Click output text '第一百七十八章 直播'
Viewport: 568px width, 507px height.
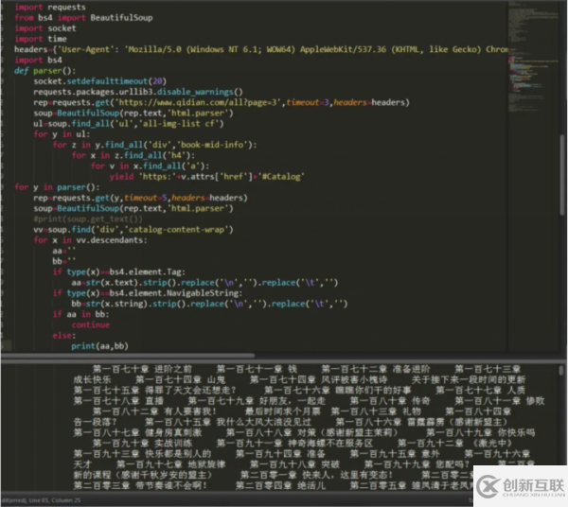(118, 401)
